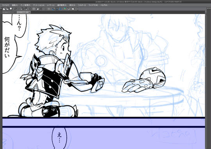
Task: Click the Undo arrow icon
Action: (15, 9)
